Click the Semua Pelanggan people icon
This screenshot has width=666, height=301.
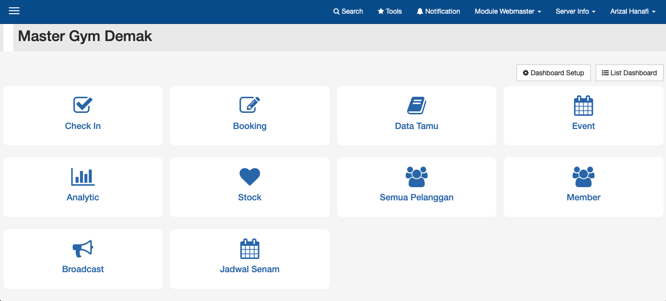pyautogui.click(x=416, y=176)
